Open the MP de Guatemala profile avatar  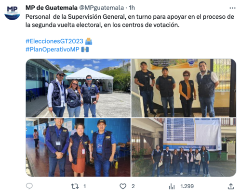tap(12, 12)
